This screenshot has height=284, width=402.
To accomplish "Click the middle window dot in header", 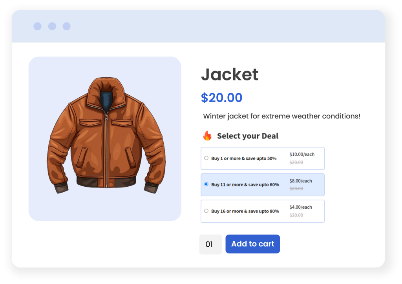I will 52,26.
